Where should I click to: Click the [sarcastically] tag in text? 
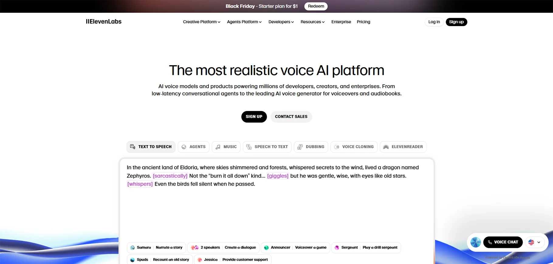pyautogui.click(x=170, y=176)
